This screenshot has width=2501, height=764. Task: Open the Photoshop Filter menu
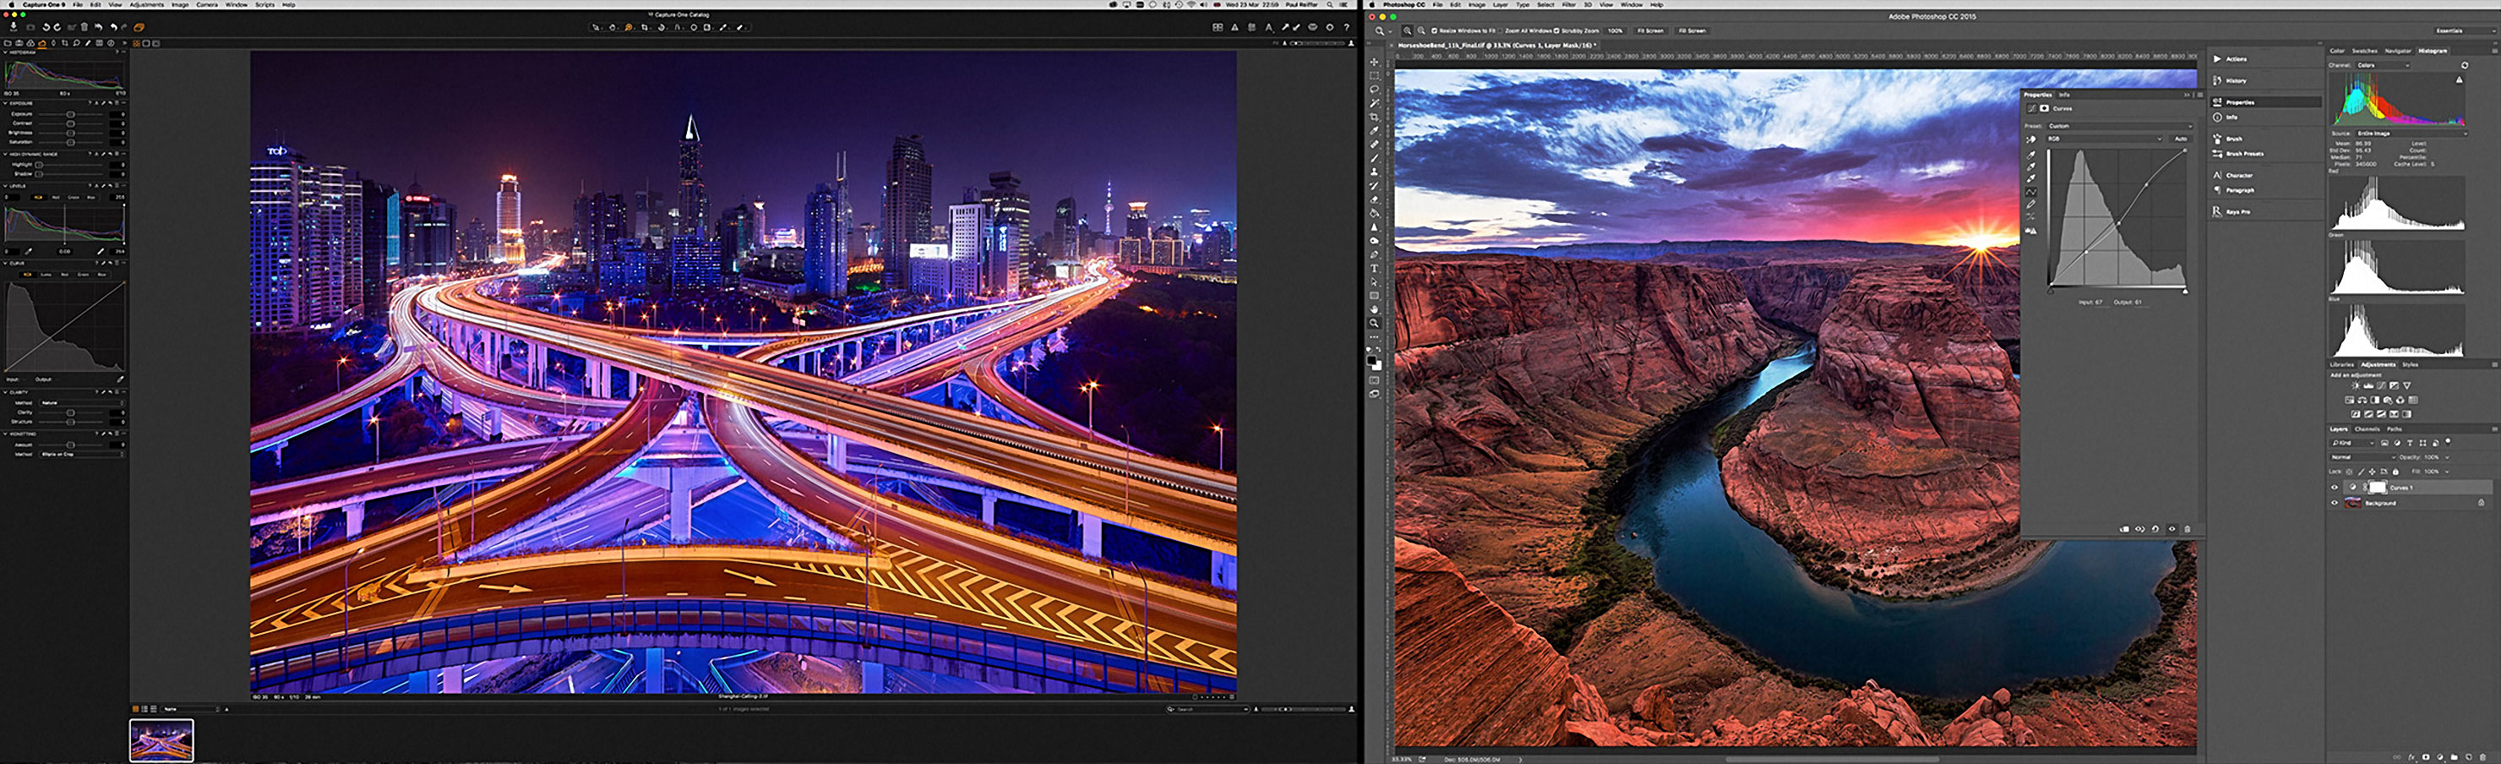1569,5
